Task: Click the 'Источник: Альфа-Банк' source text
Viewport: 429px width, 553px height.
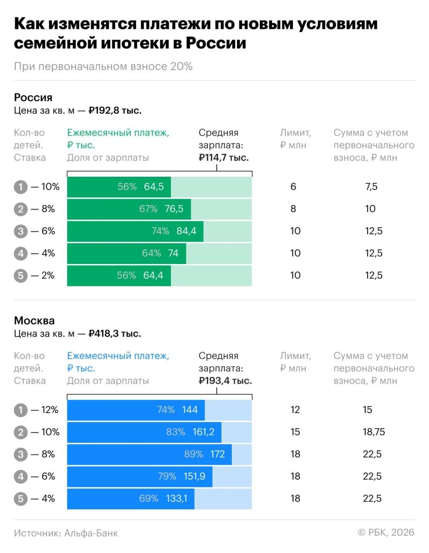Action: [x=66, y=533]
